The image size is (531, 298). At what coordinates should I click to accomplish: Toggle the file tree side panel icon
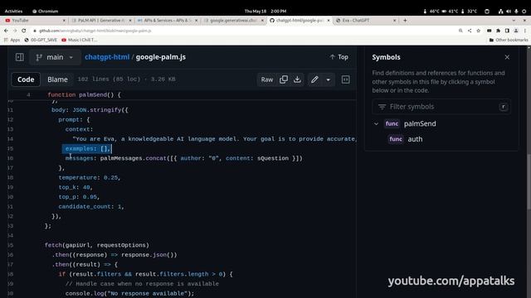20,57
